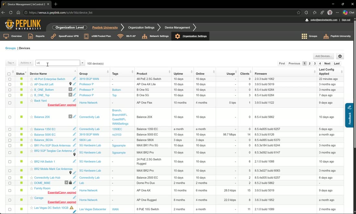Go to Next page of devices
The height and width of the screenshot is (214, 356).
(327, 64)
